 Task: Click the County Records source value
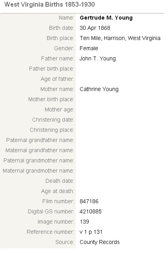tap(100, 242)
